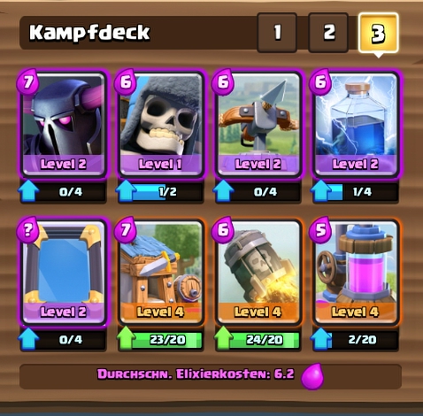Tap the Rocket card
The image size is (423, 416).
coord(258,272)
